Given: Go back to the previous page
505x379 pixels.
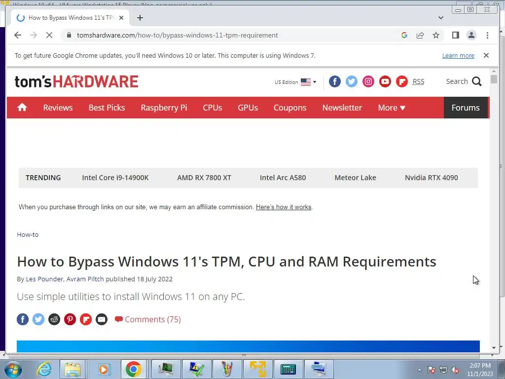Looking at the screenshot, I should click(x=18, y=35).
